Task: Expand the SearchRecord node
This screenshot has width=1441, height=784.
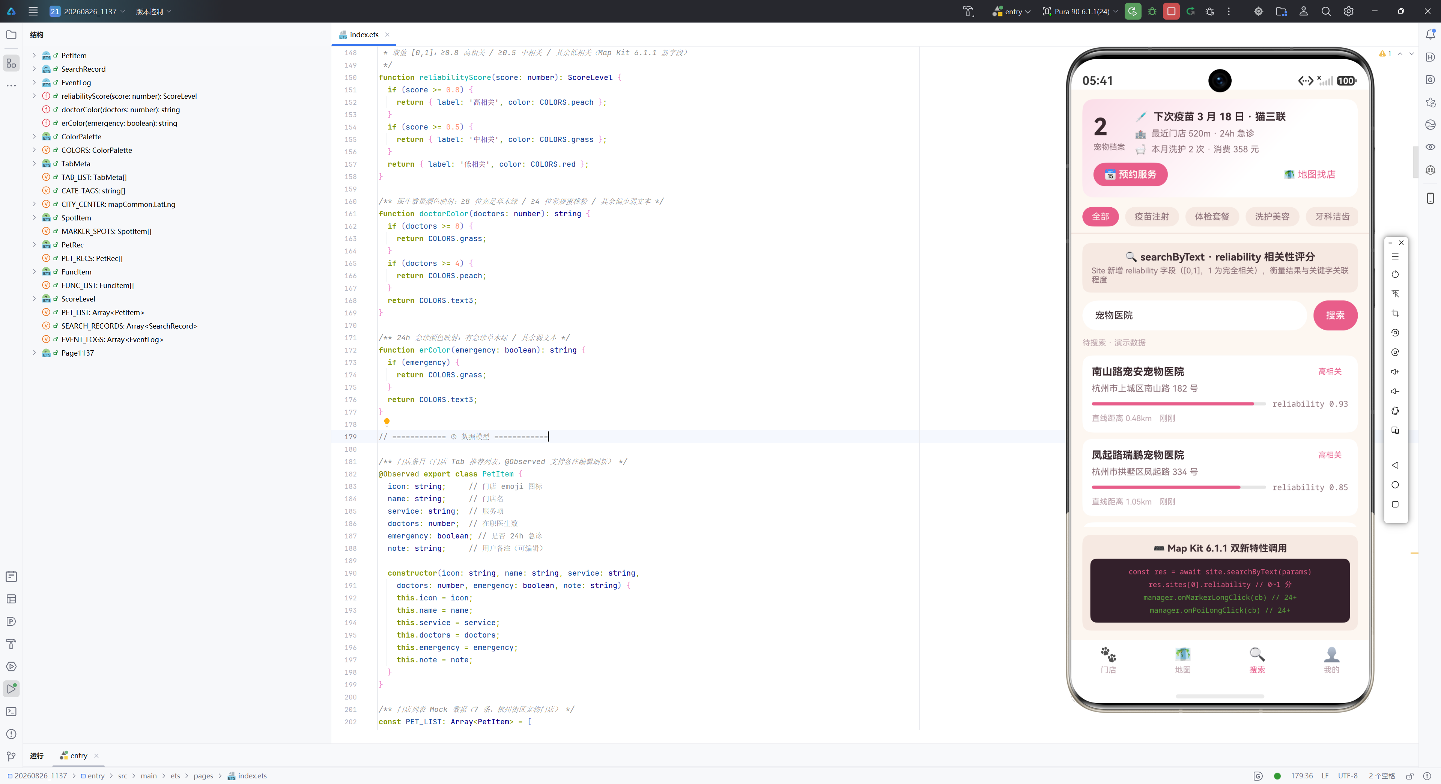Action: point(34,69)
